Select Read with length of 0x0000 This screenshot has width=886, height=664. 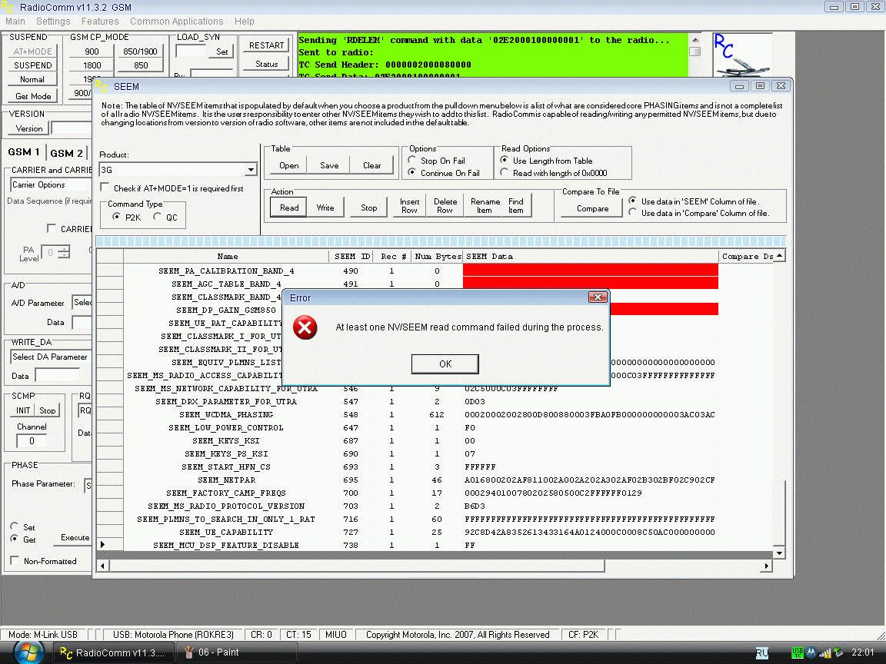504,172
